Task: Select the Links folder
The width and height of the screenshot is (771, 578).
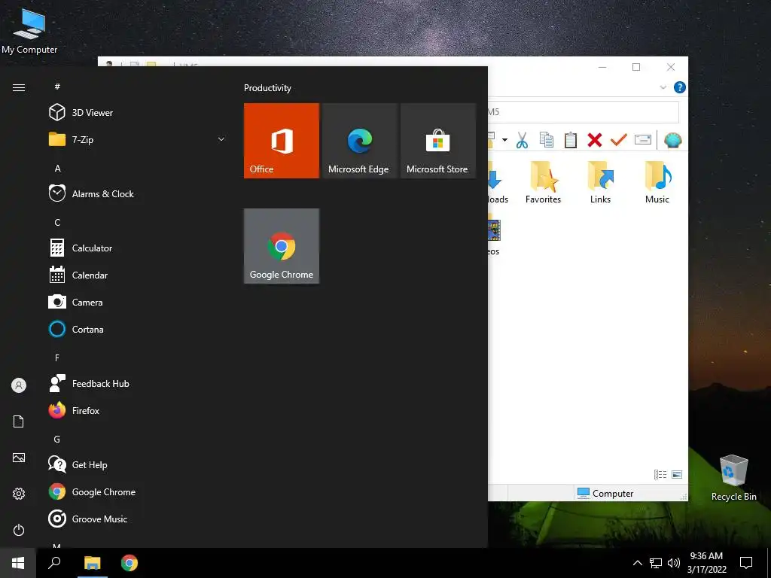Action: click(600, 182)
